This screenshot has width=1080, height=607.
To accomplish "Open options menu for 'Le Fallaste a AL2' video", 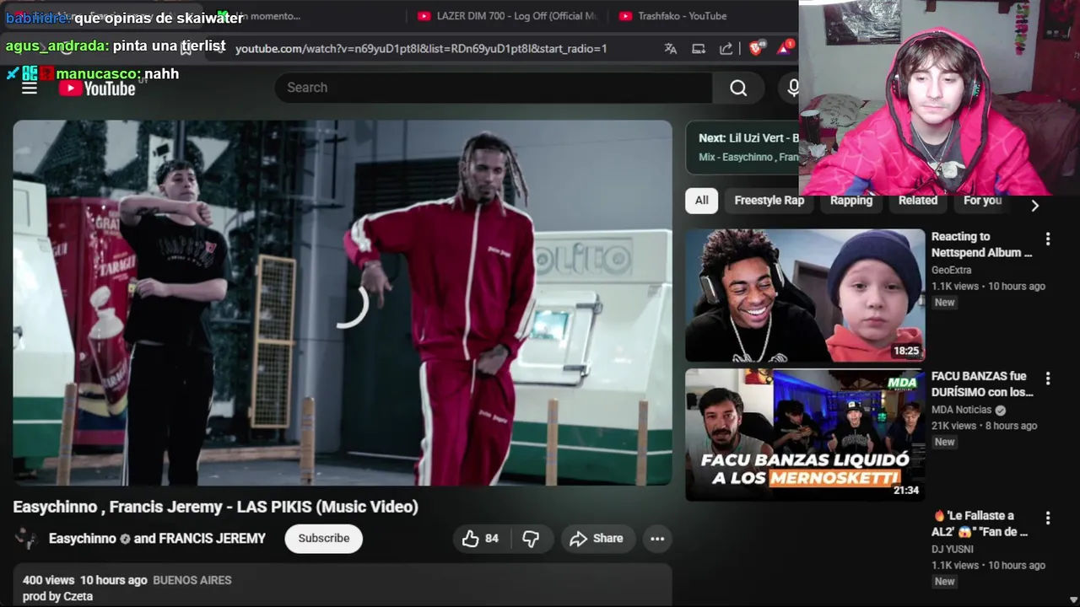I will (1048, 518).
